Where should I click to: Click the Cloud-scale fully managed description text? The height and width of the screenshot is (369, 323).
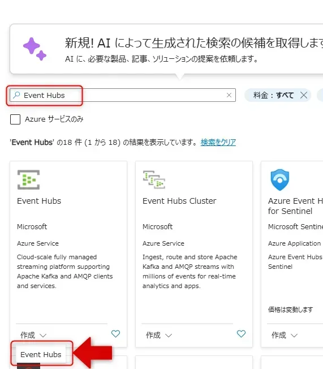(64, 271)
